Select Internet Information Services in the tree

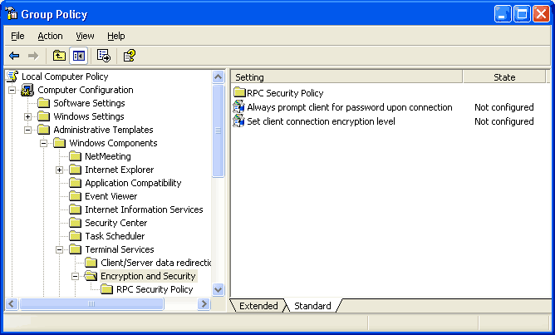tap(144, 209)
